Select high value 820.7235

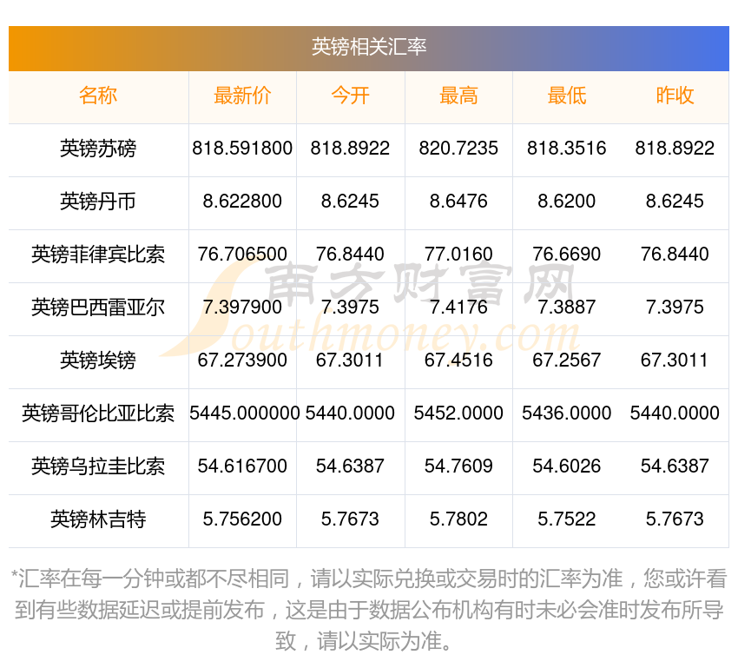coord(458,149)
